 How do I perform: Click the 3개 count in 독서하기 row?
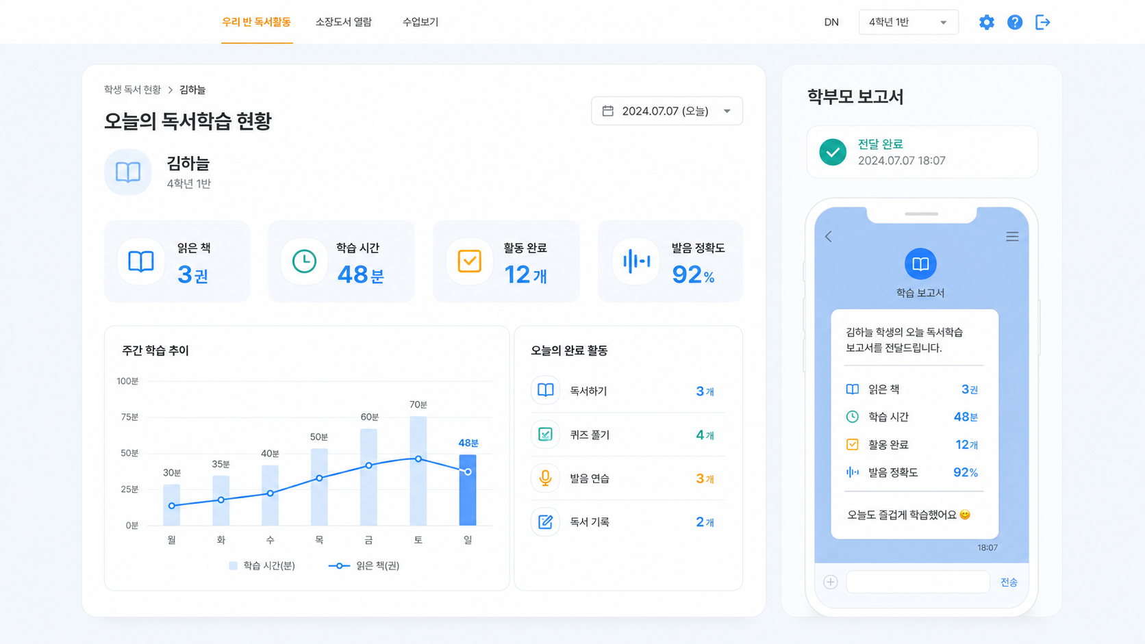[705, 391]
